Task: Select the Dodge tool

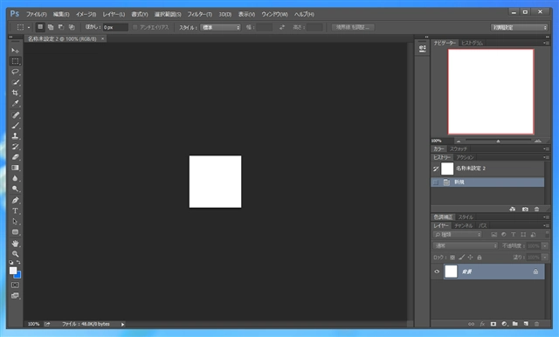Action: click(15, 189)
